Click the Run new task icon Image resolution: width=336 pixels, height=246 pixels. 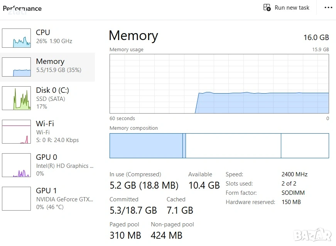click(267, 8)
